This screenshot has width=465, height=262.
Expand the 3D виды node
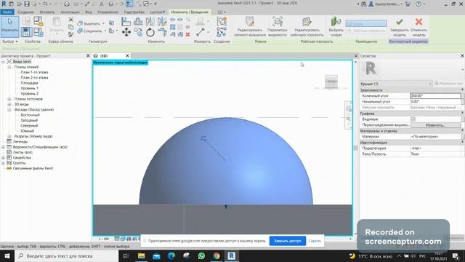[x=9, y=104]
